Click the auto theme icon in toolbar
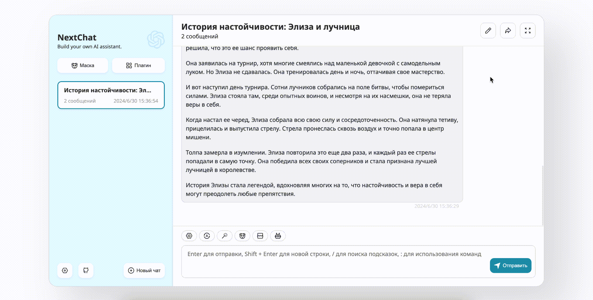Image resolution: width=593 pixels, height=300 pixels. pyautogui.click(x=207, y=236)
